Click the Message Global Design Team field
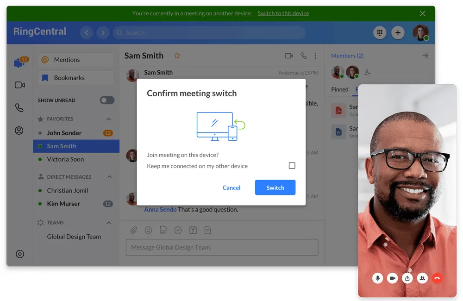Image resolution: width=463 pixels, height=301 pixels. [x=222, y=247]
